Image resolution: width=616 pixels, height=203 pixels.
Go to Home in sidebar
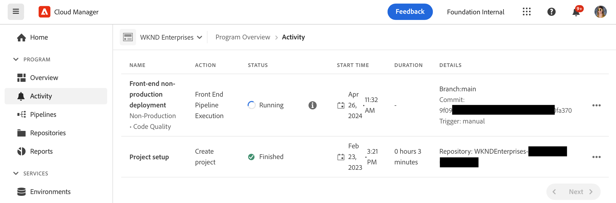click(39, 37)
